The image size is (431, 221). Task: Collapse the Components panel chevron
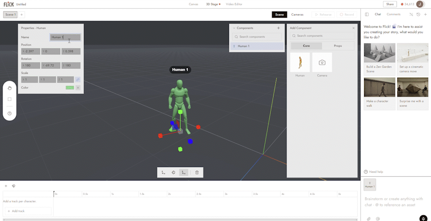point(234,28)
